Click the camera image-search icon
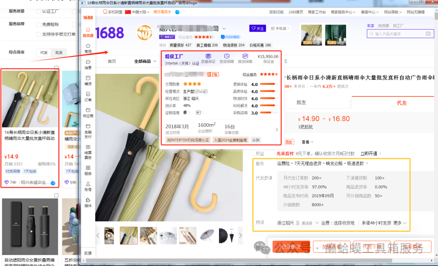Image resolution: width=438 pixels, height=266 pixels. pyautogui.click(x=428, y=34)
